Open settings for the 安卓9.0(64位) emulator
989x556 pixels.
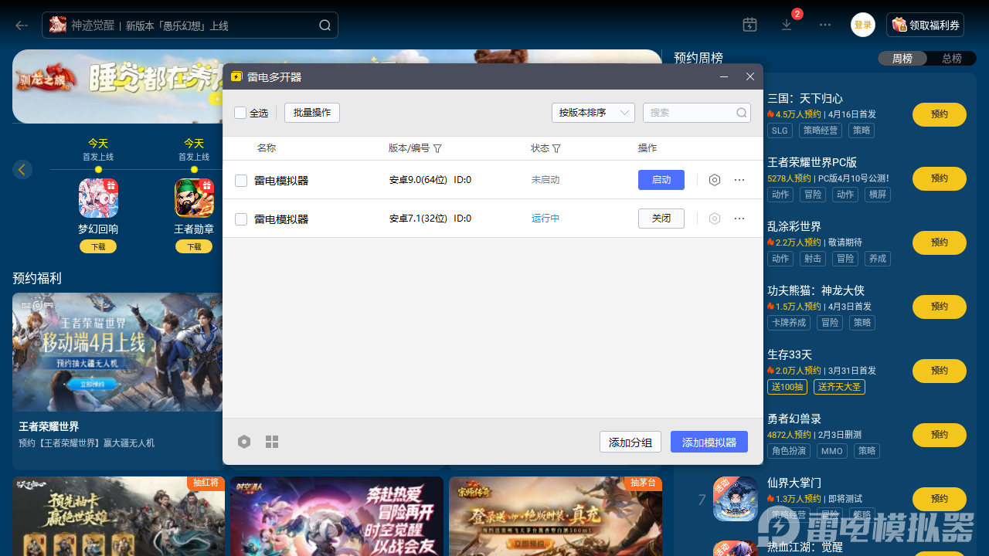pyautogui.click(x=715, y=180)
